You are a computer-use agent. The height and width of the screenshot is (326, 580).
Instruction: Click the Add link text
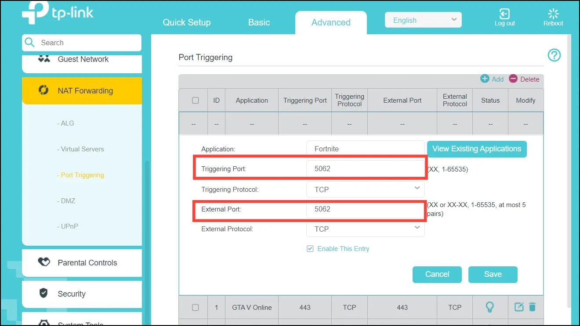point(498,79)
